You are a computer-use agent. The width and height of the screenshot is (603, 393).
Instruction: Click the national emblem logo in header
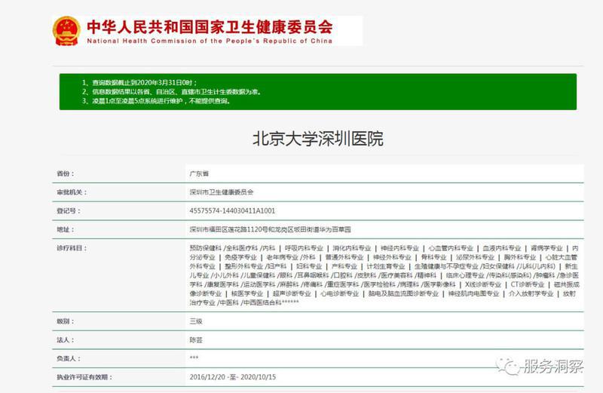[66, 31]
